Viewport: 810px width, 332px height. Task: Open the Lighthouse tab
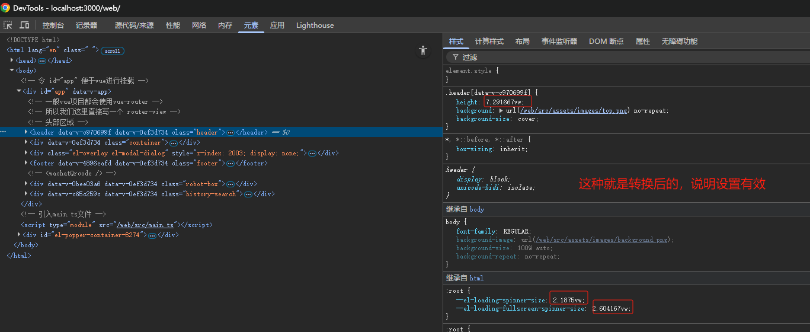tap(315, 25)
